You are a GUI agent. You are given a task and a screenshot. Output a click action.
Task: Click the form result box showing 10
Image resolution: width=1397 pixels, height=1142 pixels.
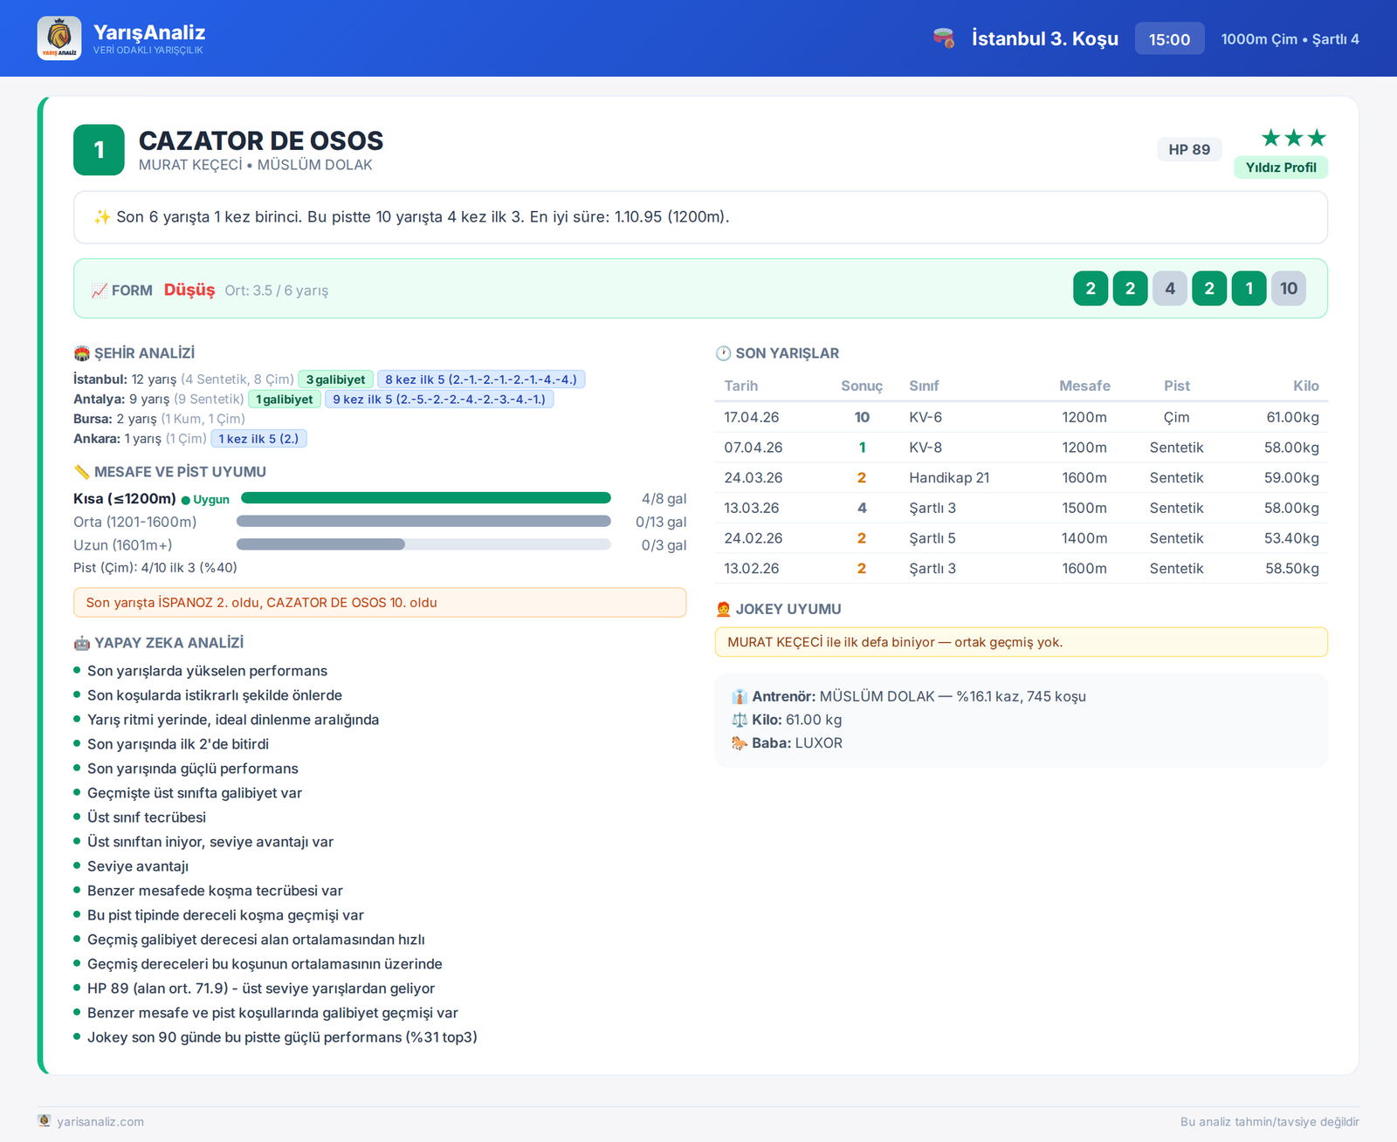click(x=1289, y=289)
